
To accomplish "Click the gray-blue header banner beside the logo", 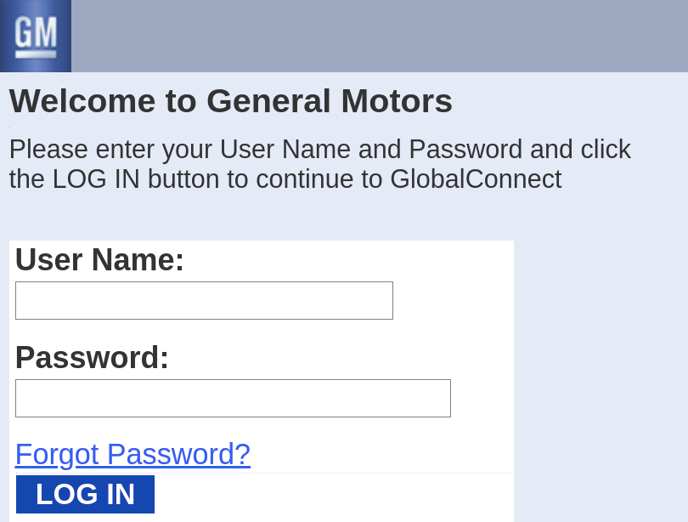I will 380,36.
